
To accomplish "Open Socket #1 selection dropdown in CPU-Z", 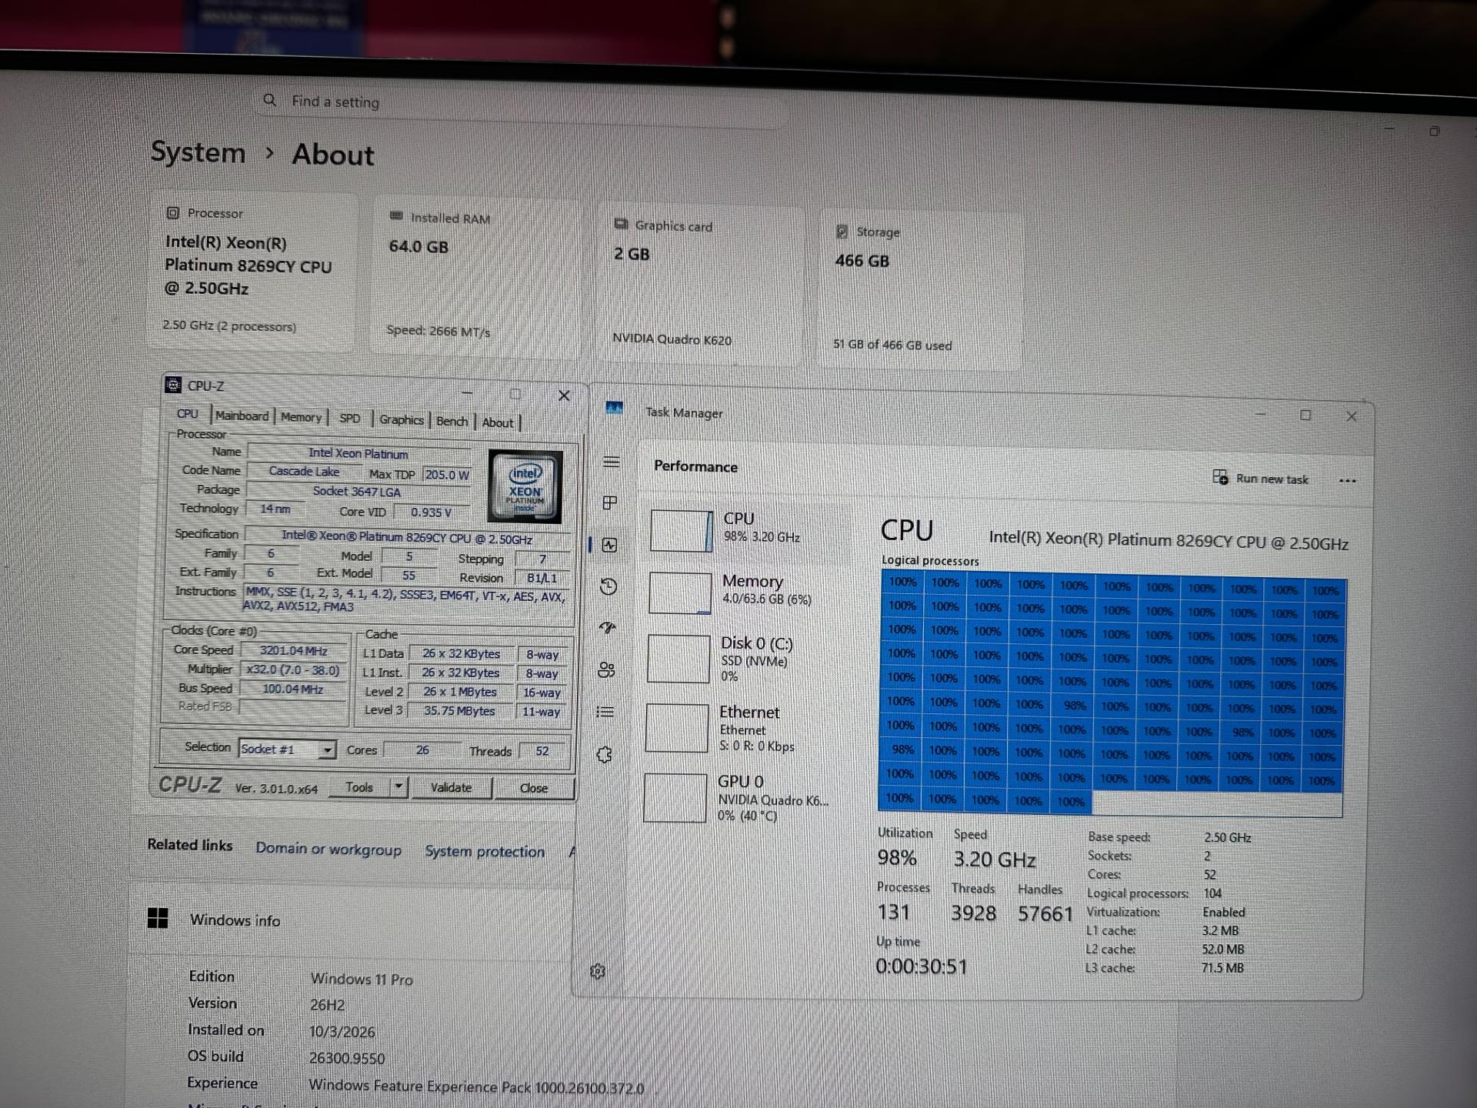I will [287, 749].
